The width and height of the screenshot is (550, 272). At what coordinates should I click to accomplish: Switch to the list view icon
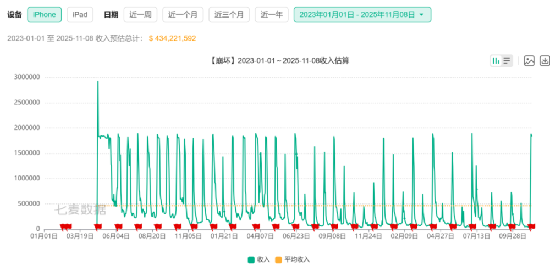(x=507, y=61)
